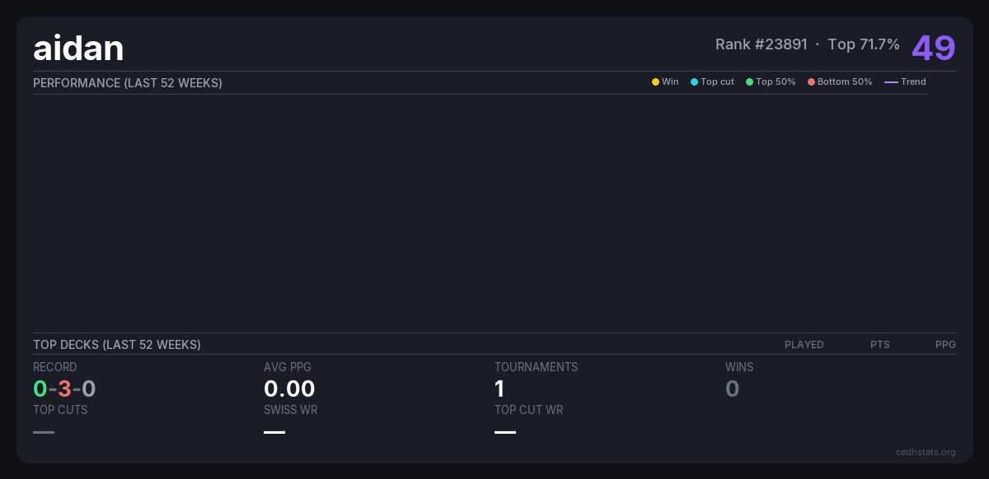Image resolution: width=989 pixels, height=479 pixels.
Task: Click the Avg PPG value 0.00
Action: [x=289, y=388]
